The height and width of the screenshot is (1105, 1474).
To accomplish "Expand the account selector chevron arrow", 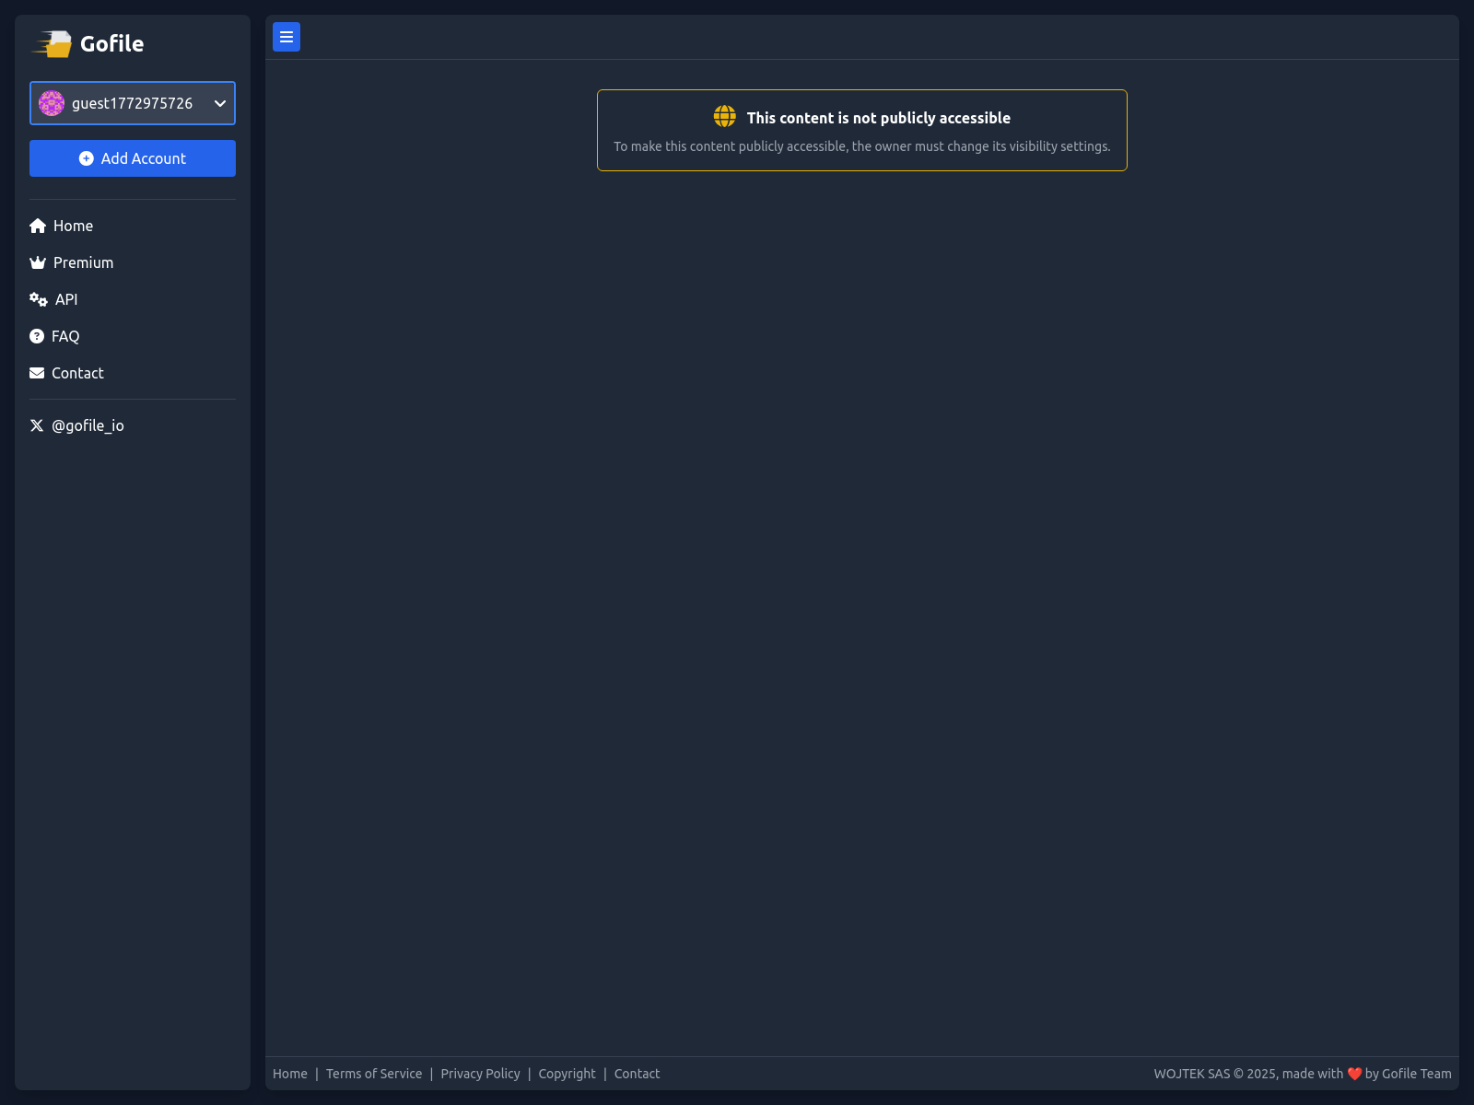I will pos(220,103).
